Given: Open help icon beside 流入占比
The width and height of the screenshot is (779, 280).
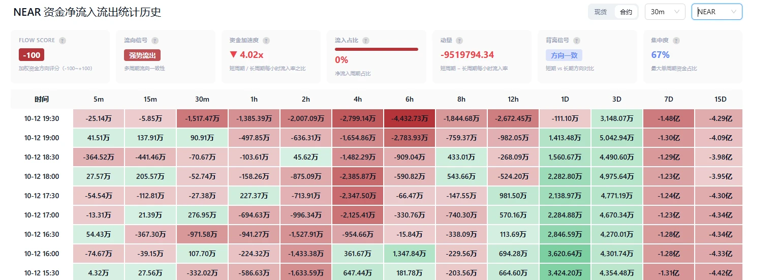Looking at the screenshot, I should pos(366,40).
